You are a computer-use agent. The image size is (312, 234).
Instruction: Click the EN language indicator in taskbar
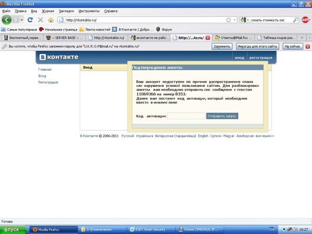(271, 230)
